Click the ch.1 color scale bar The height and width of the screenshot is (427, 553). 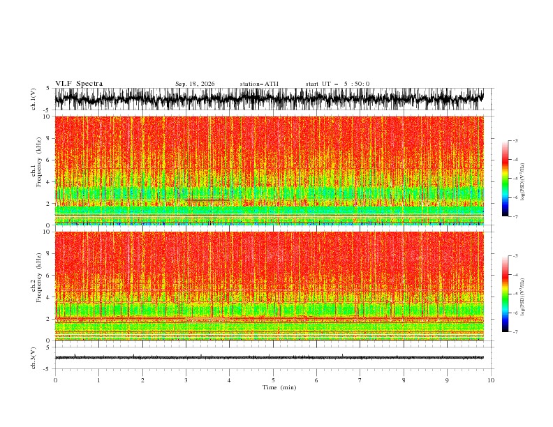[505, 179]
